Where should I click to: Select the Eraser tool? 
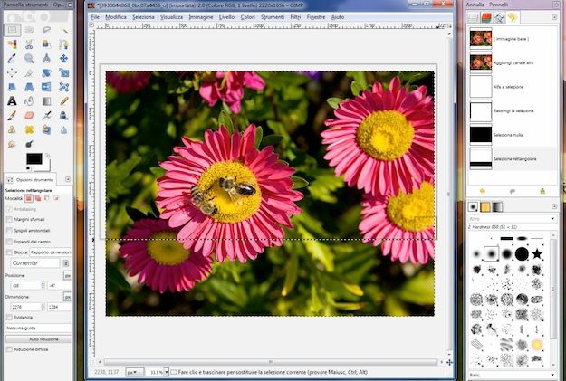[x=30, y=115]
